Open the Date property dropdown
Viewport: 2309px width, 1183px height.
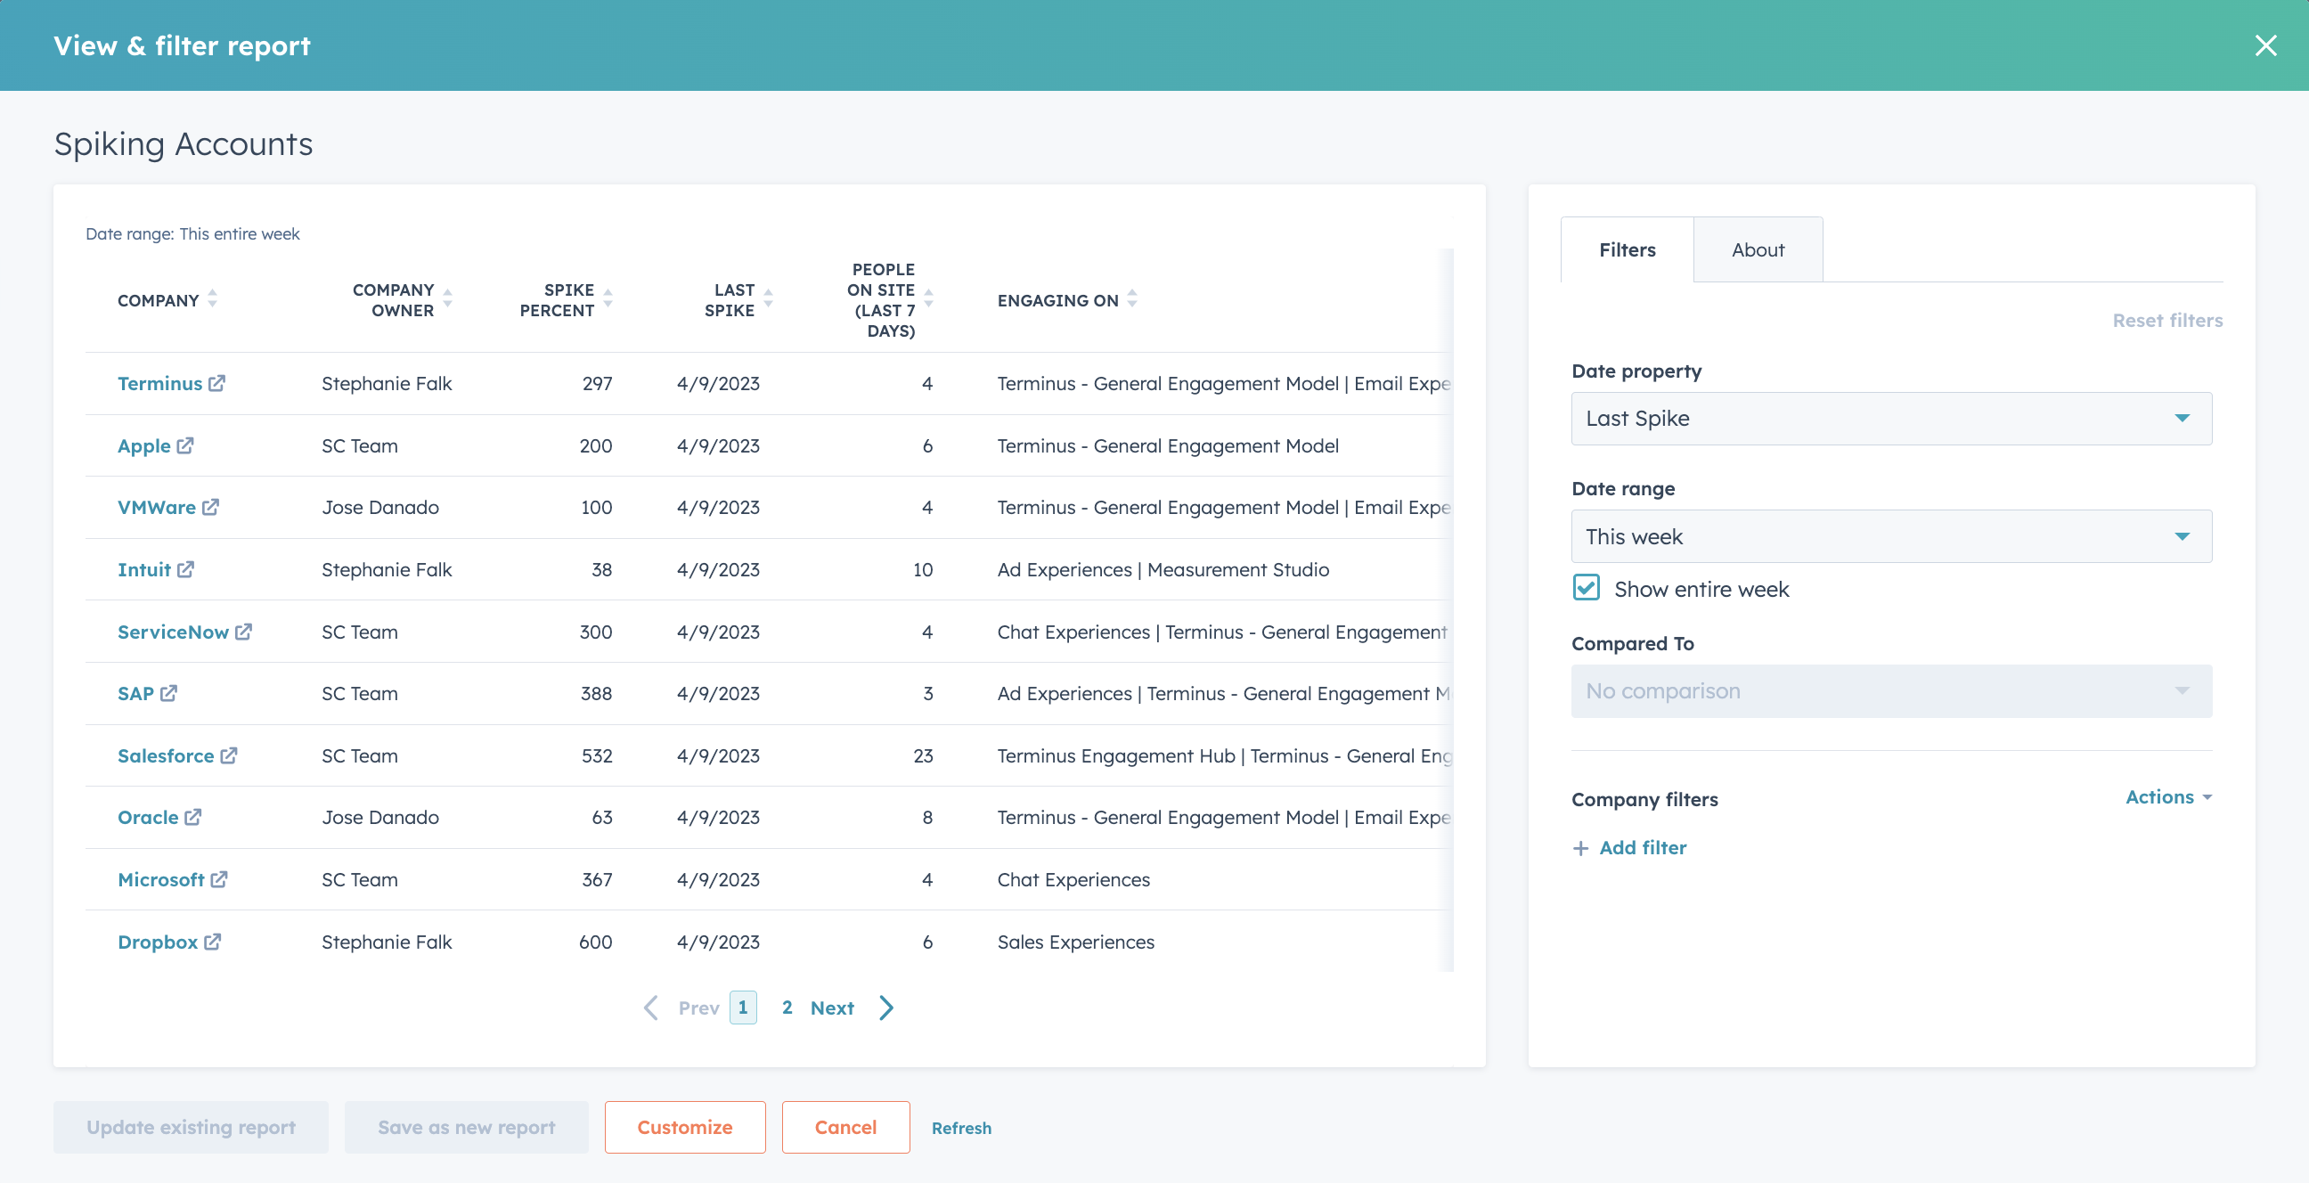point(1891,419)
